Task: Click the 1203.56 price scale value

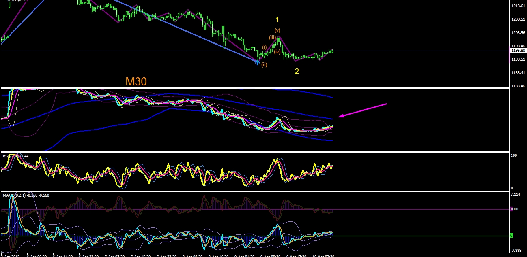Action: (x=519, y=33)
